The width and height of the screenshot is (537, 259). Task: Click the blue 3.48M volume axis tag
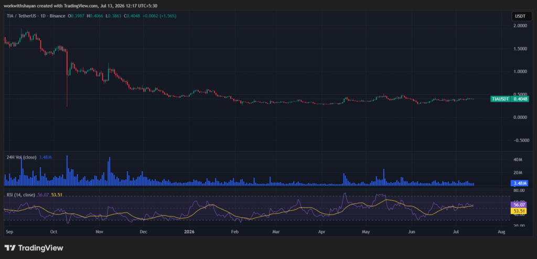pyautogui.click(x=520, y=184)
